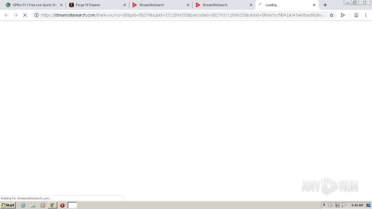Close the Forge Of Empires tab
The height and width of the screenshot is (209, 372).
coord(125,5)
